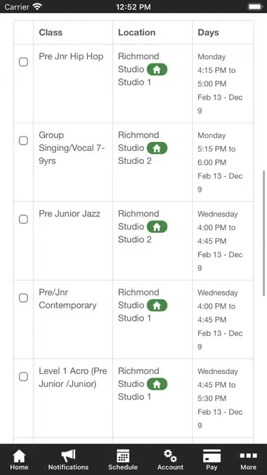Tap the Pre/Jnr Contemporary class name
The height and width of the screenshot is (475, 267).
click(67, 299)
